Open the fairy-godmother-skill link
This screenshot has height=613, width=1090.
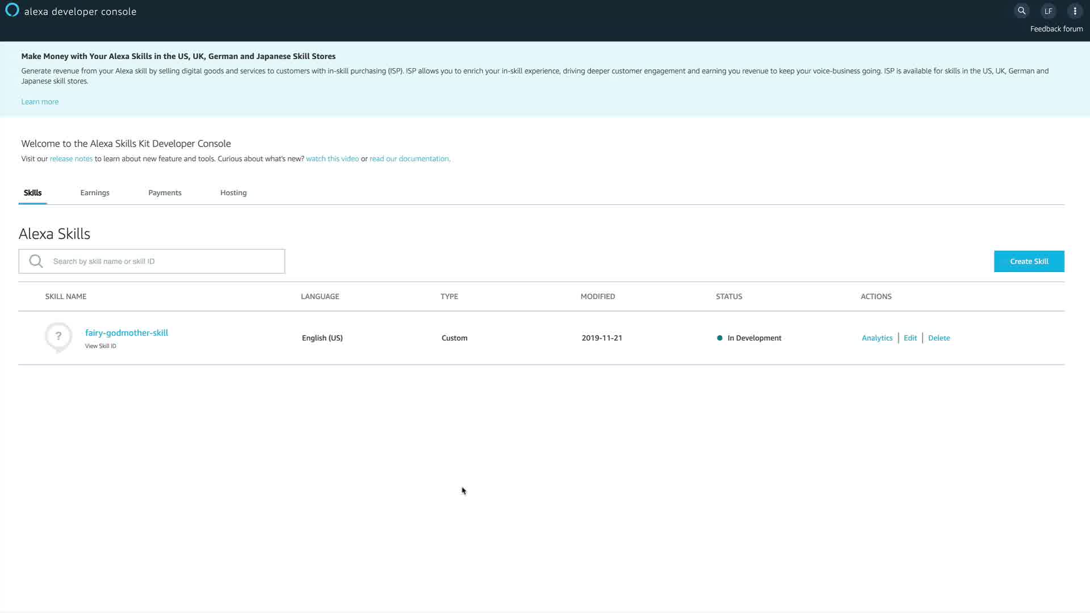pyautogui.click(x=127, y=333)
